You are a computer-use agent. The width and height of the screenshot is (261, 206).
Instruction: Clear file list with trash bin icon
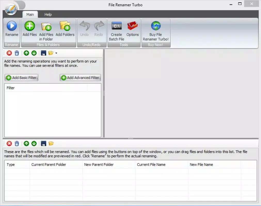[17, 143]
